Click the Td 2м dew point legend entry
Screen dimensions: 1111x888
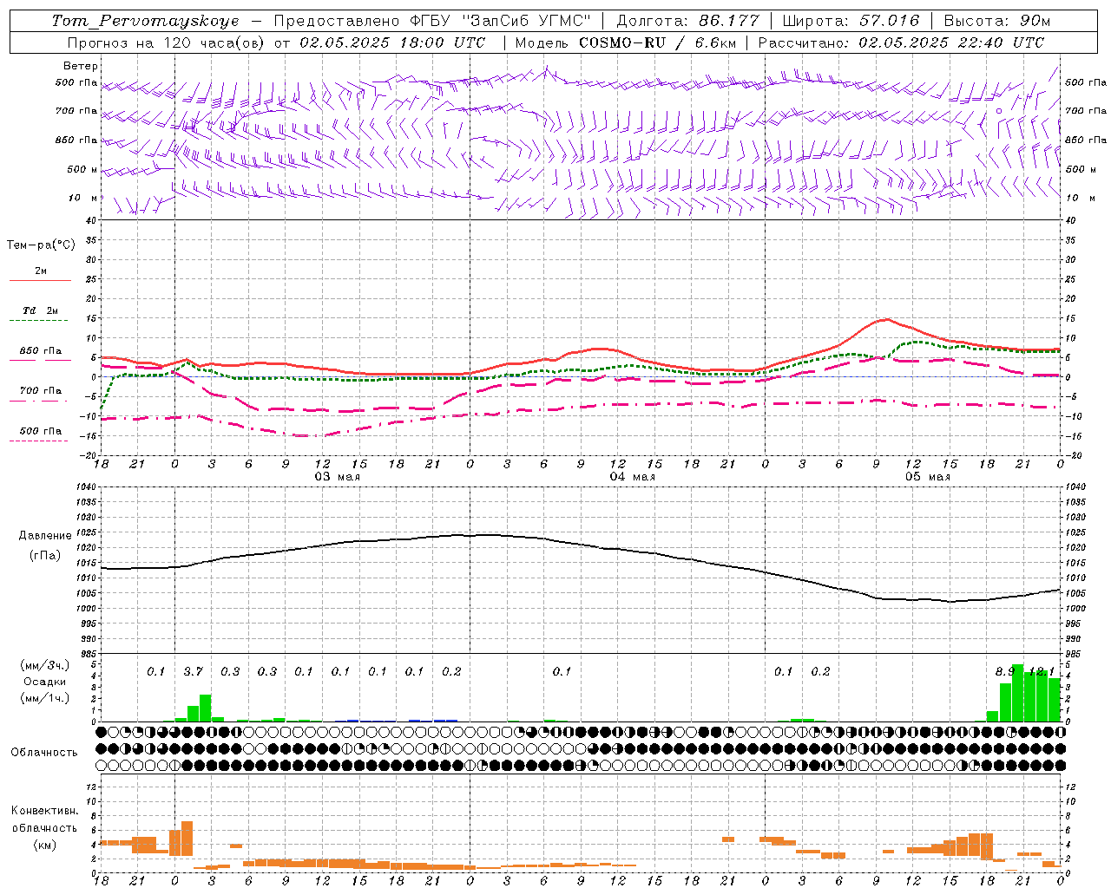pos(40,310)
